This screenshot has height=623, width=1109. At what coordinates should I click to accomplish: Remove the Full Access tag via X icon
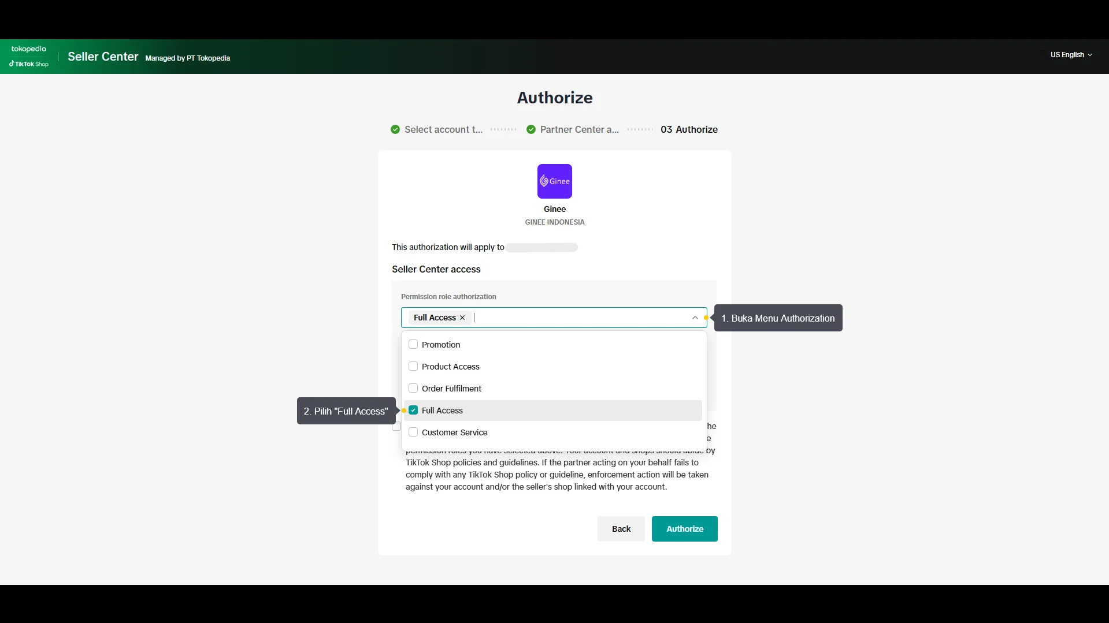462,318
